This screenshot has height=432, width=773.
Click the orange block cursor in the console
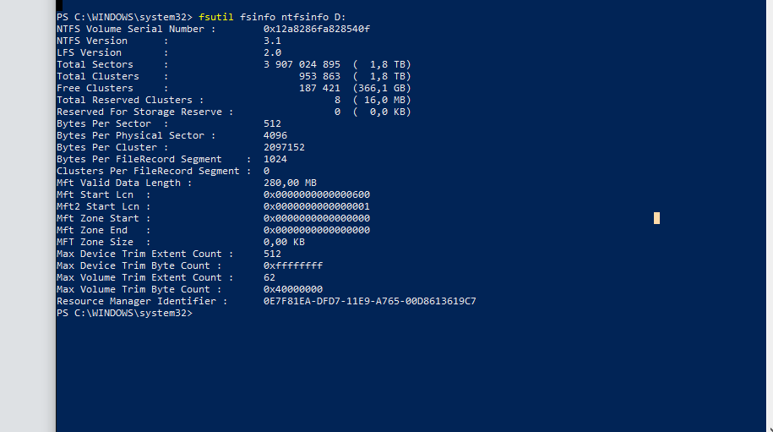pos(656,218)
